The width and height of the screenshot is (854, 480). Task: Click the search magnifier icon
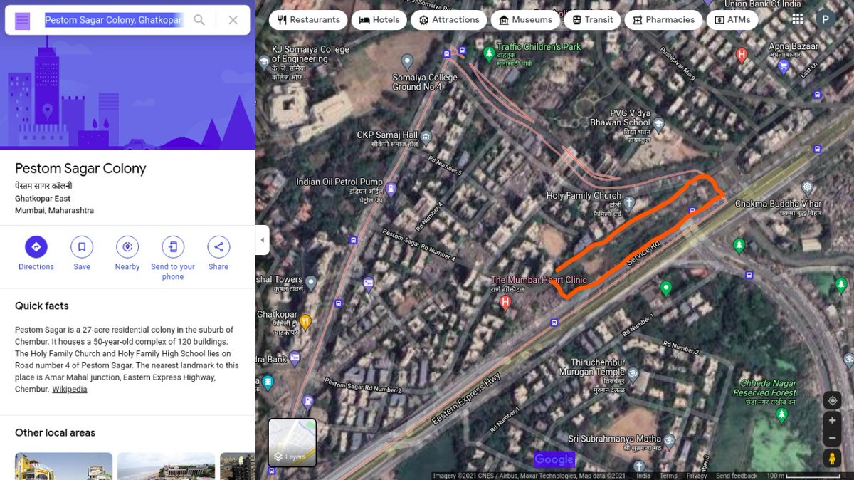(x=200, y=20)
